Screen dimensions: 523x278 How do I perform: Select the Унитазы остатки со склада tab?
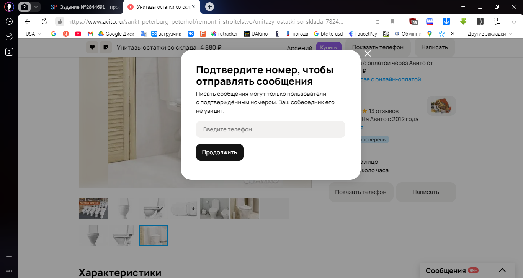click(x=162, y=7)
